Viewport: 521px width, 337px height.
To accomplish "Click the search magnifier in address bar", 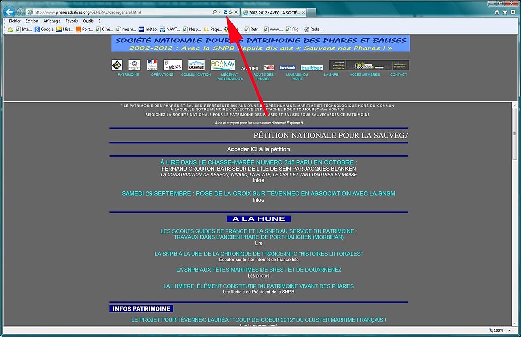I will (214, 12).
